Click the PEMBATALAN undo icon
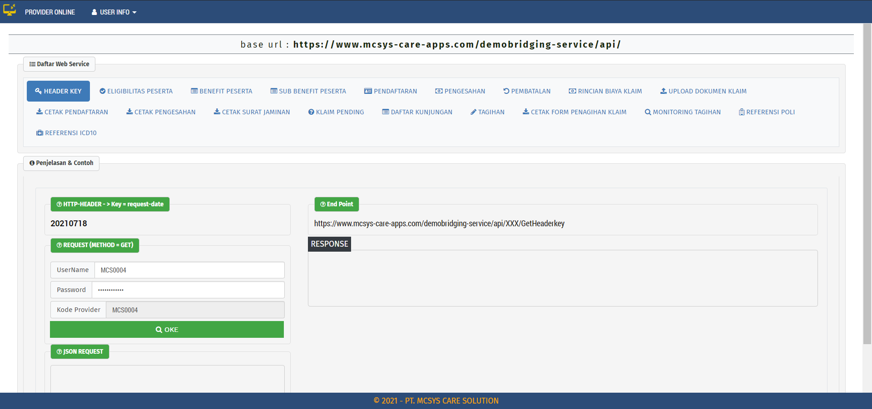The height and width of the screenshot is (409, 872). (506, 91)
